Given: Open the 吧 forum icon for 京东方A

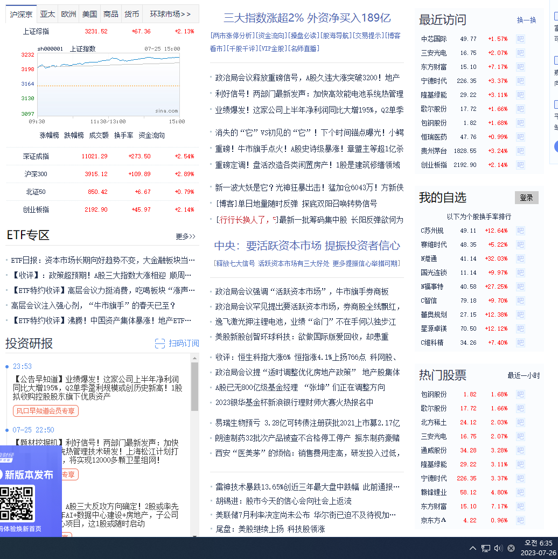Looking at the screenshot, I should click(520, 521).
